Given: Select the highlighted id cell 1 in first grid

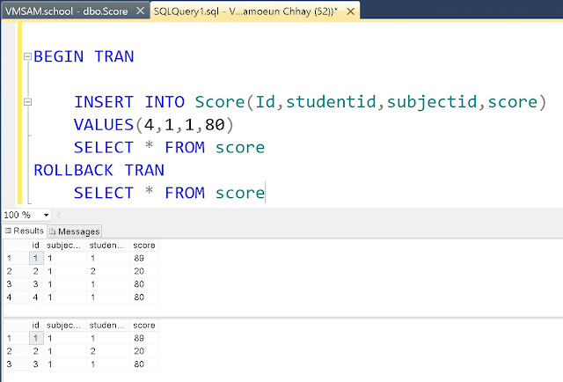Looking at the screenshot, I should coord(36,258).
